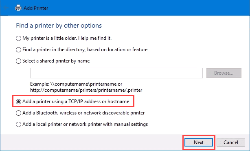This screenshot has height=151, width=250.
Task: Click the Add Printer window title text
Action: pyautogui.click(x=36, y=8)
